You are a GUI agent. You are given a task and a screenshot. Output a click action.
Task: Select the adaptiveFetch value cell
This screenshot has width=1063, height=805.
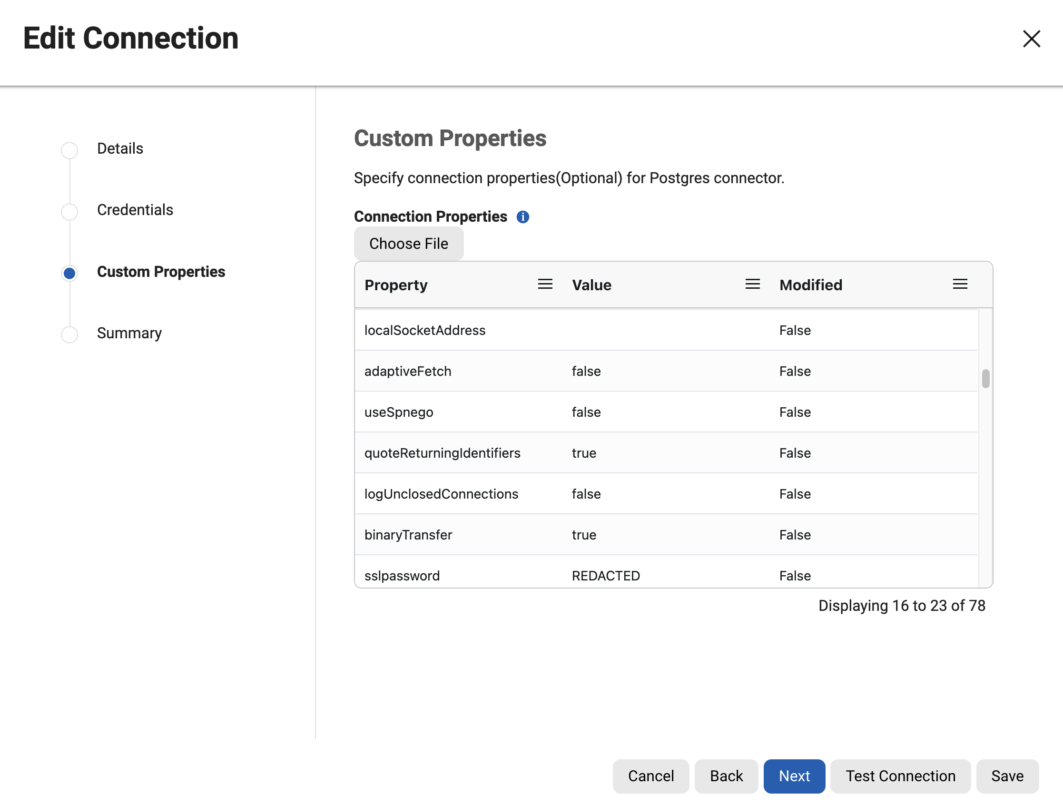pos(586,371)
